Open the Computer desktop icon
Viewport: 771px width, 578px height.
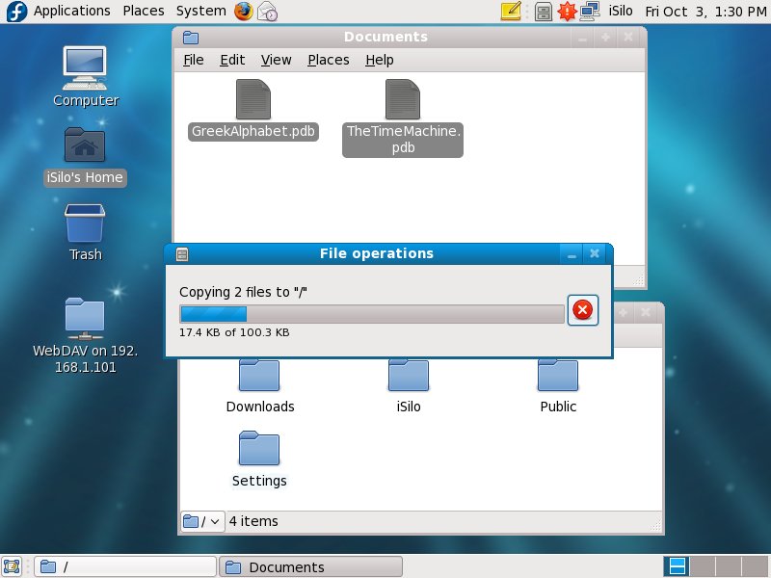(85, 66)
